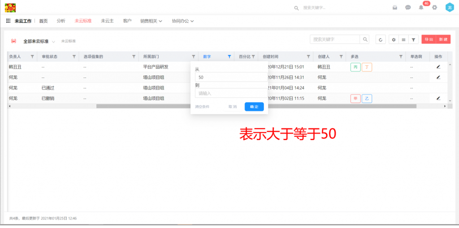Screen dimensions: 459x228
Task: Switch to the 客户 tab
Action: (x=127, y=21)
